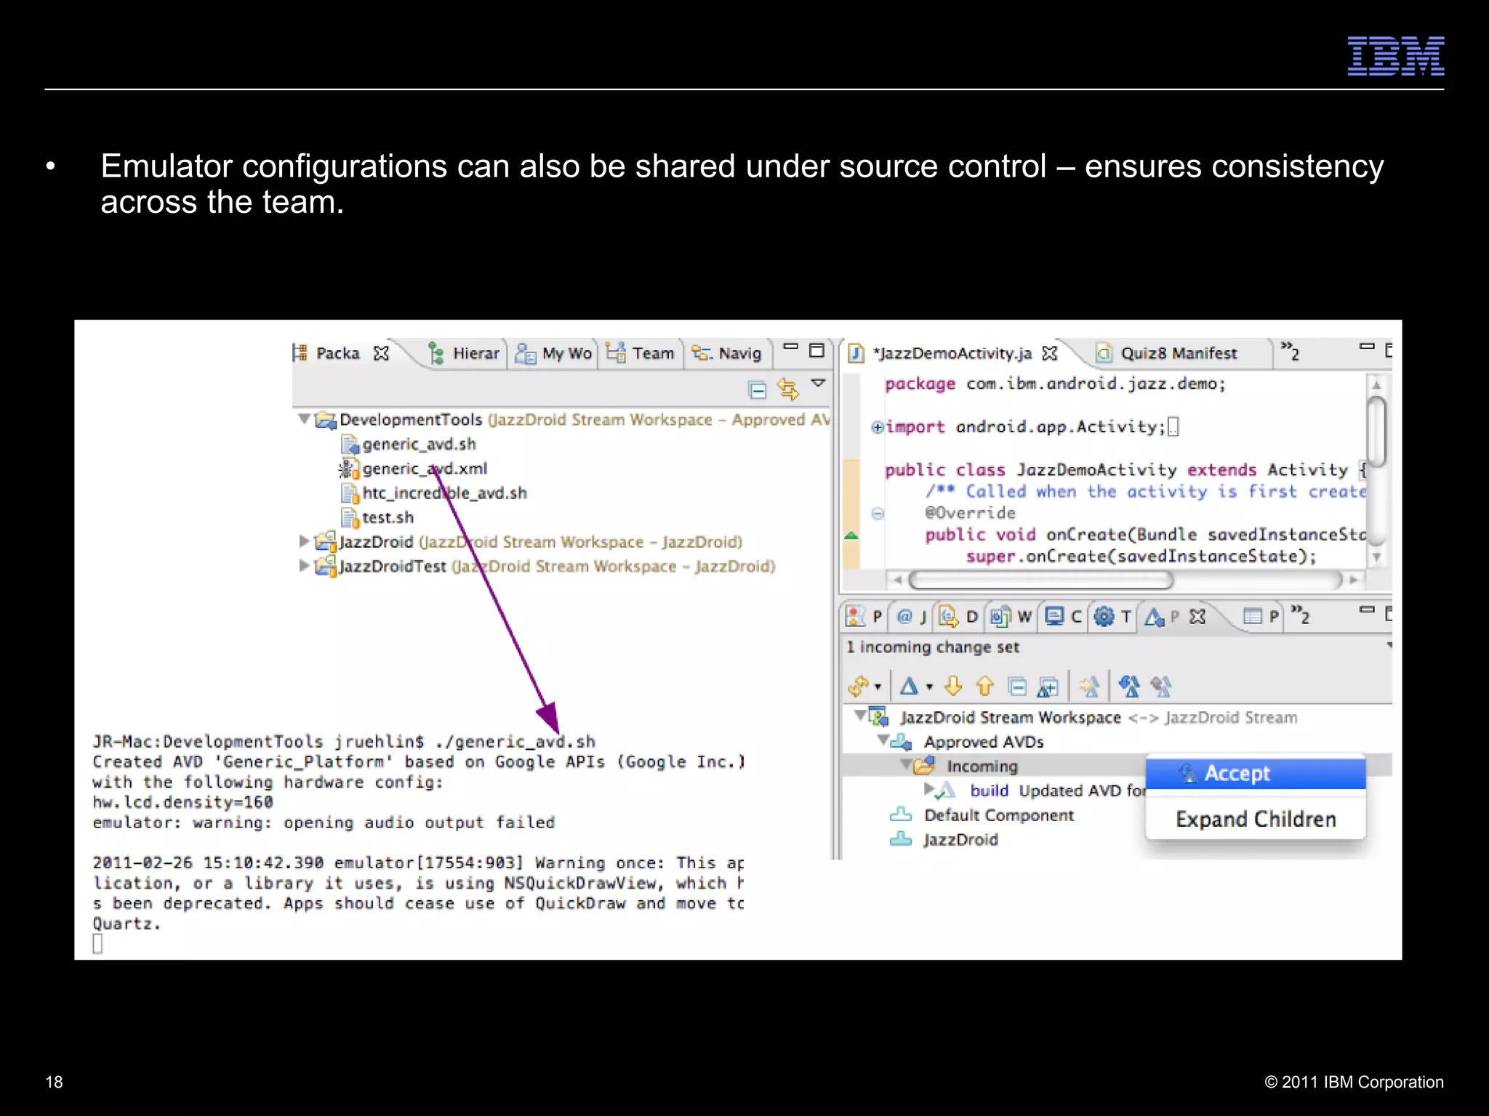Click the deliver-arrow toolbar icon
This screenshot has width=1489, height=1116.
pos(1089,686)
